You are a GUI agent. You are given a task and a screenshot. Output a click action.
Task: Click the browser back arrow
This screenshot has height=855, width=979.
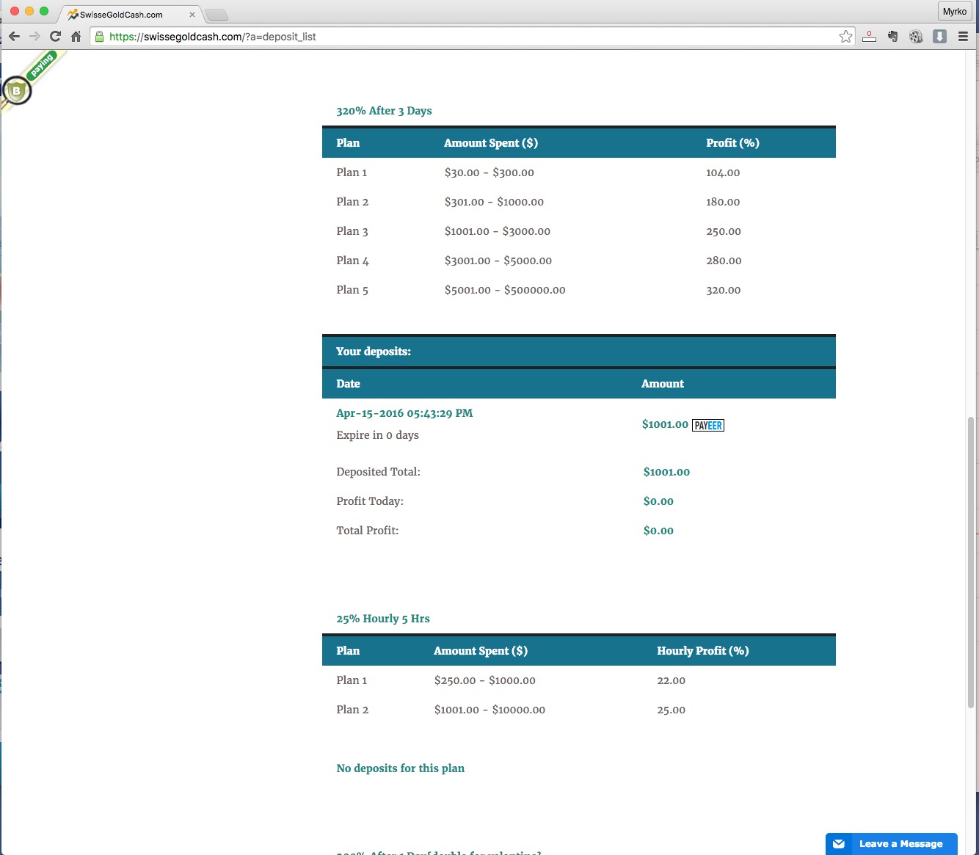coord(14,37)
